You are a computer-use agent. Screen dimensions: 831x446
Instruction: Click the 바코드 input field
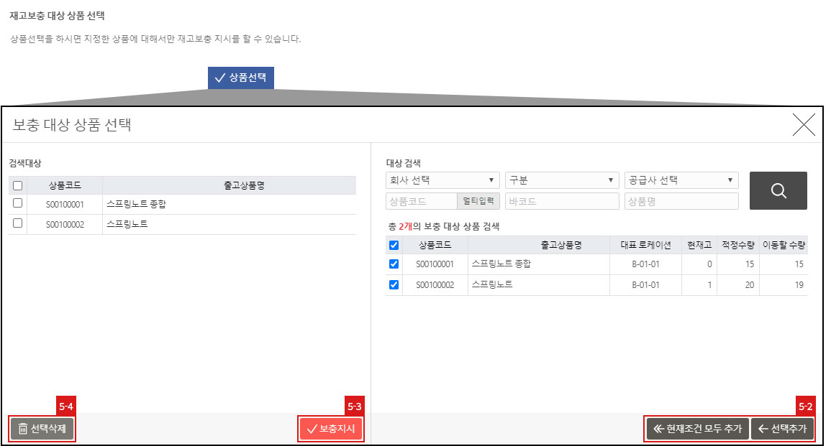tap(561, 201)
